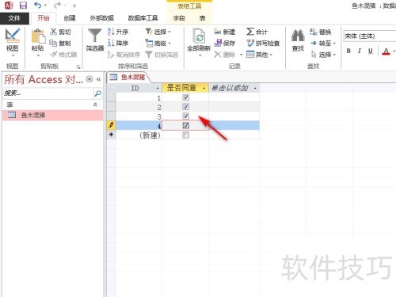Open the Other (其他) records dropdown
The width and height of the screenshot is (396, 297).
coord(259,55)
